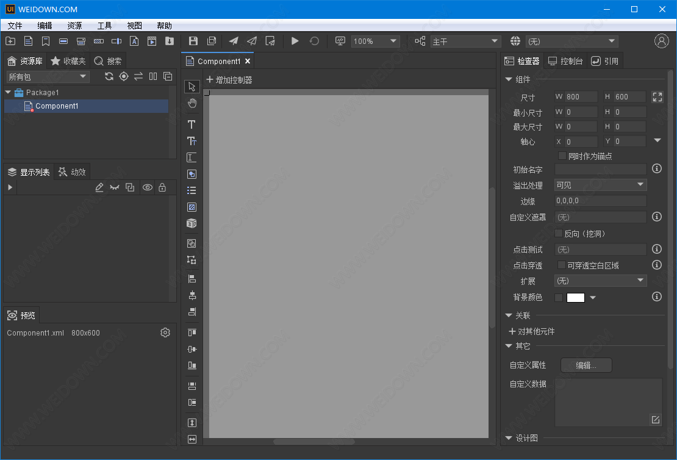Switch to the 控制台 tab
Screen dimensions: 677x460
565,61
